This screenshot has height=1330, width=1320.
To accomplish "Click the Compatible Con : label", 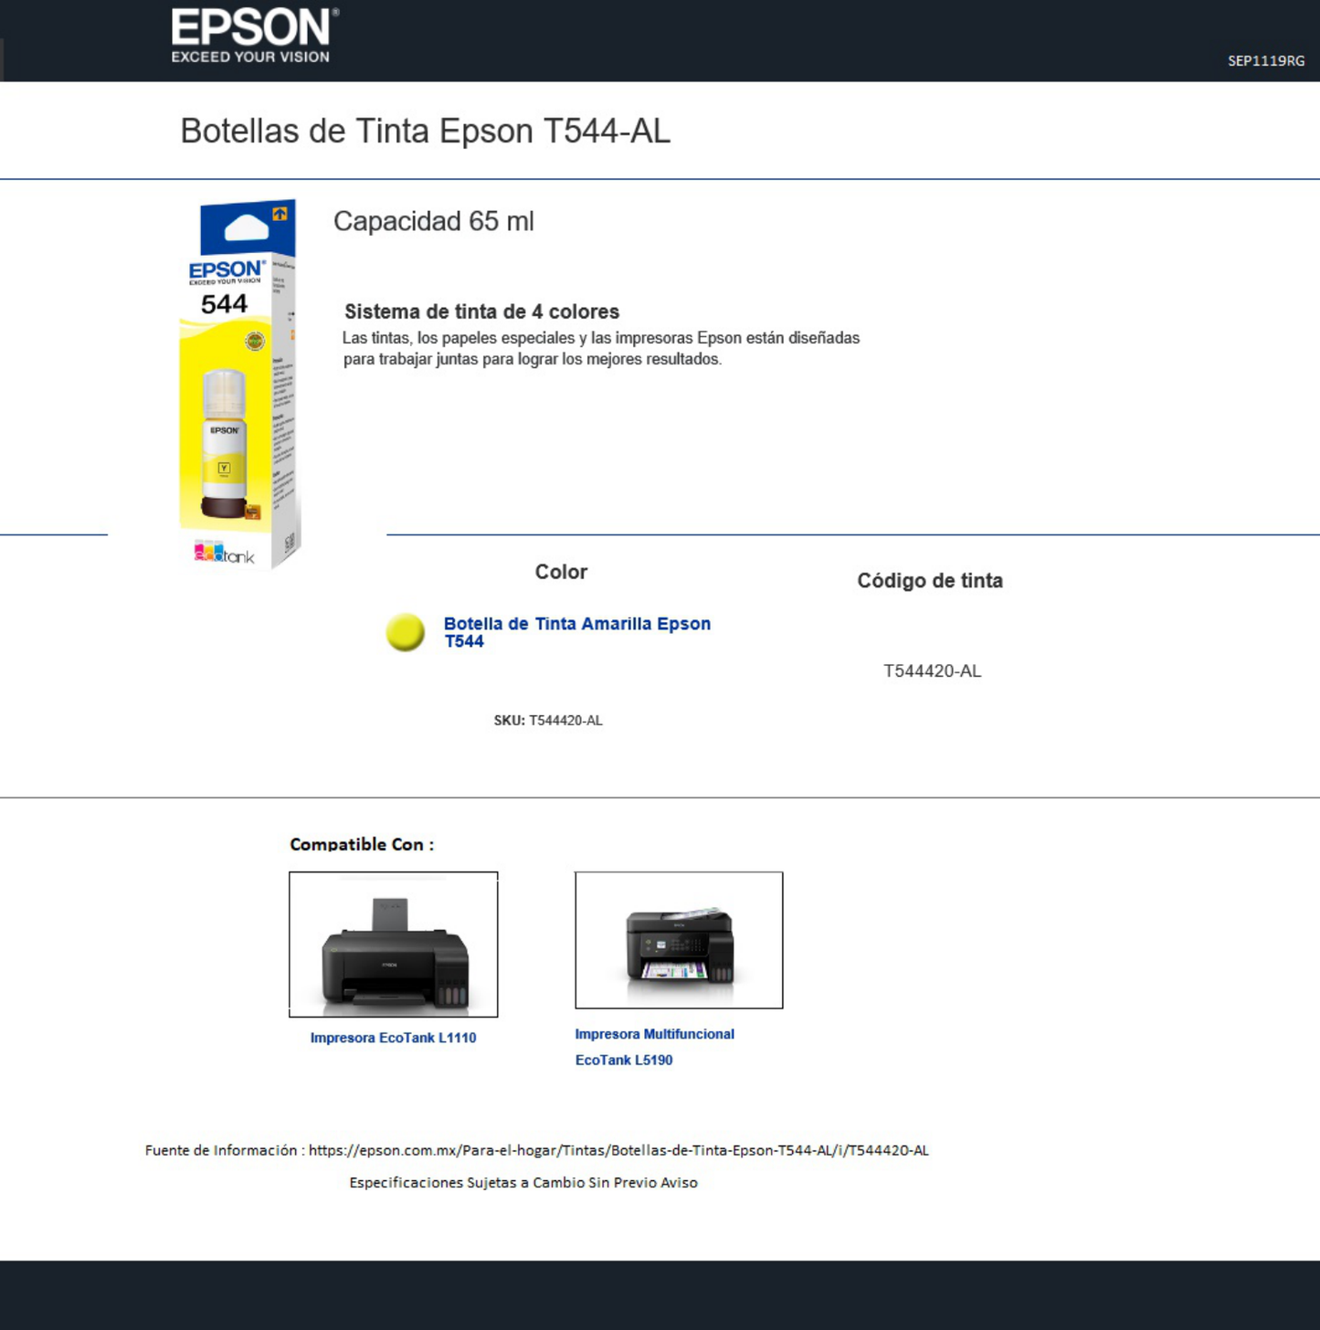I will pos(362,844).
